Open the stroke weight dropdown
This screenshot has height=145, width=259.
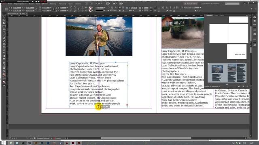(104, 8)
